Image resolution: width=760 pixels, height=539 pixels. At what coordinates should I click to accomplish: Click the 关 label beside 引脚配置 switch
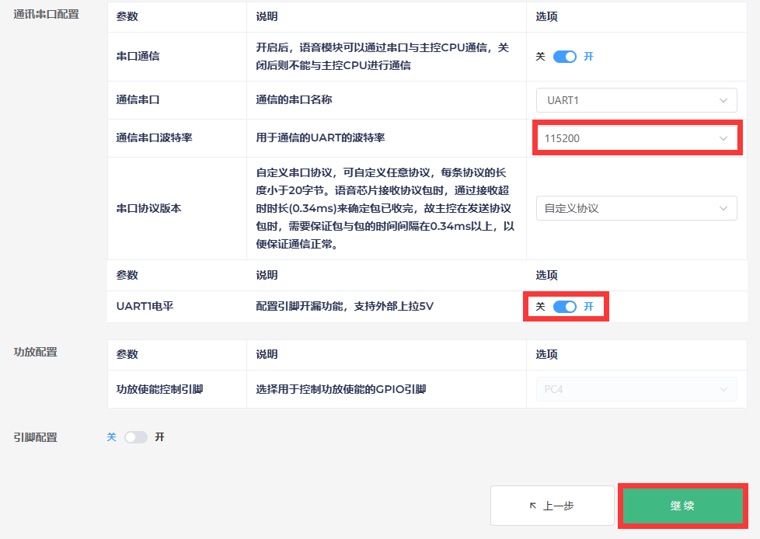pyautogui.click(x=111, y=437)
